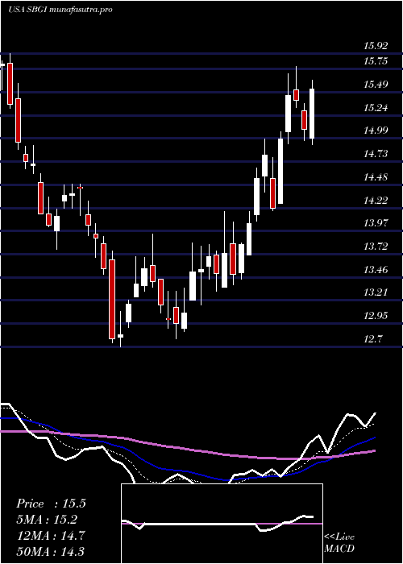Click the 12.7 price axis label

click(x=373, y=339)
